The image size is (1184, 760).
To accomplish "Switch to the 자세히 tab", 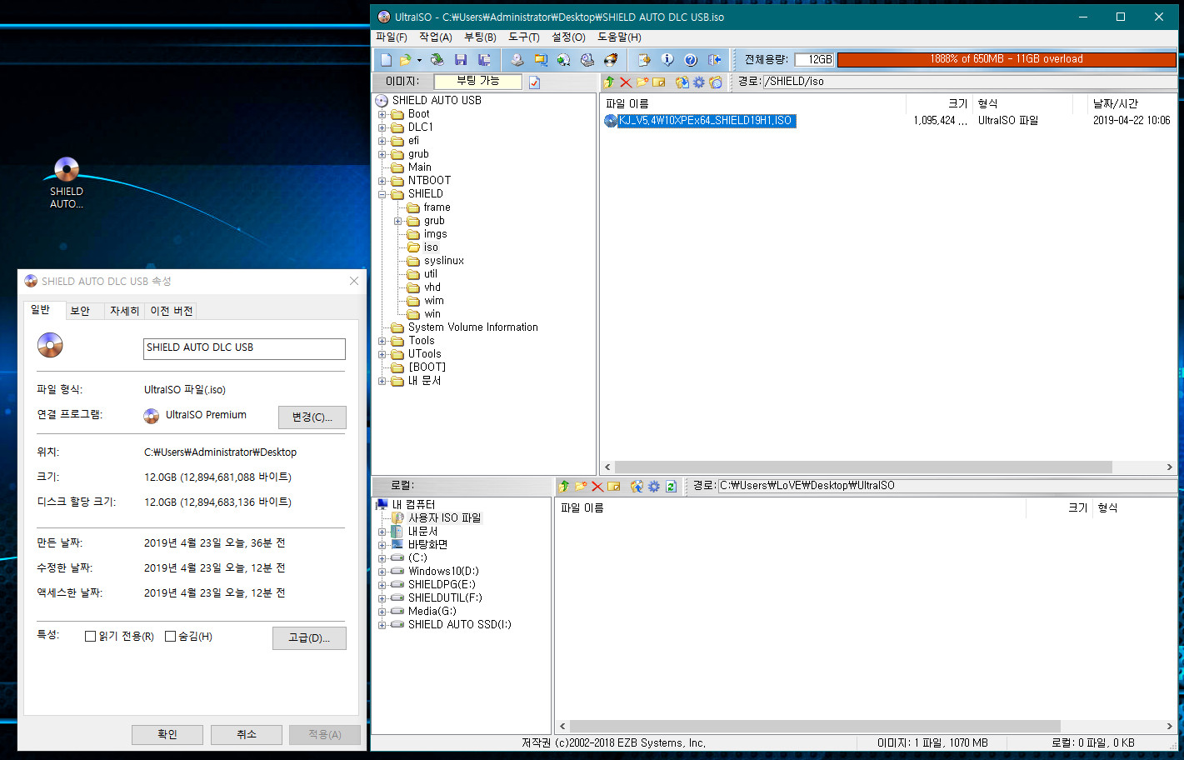I will [124, 311].
